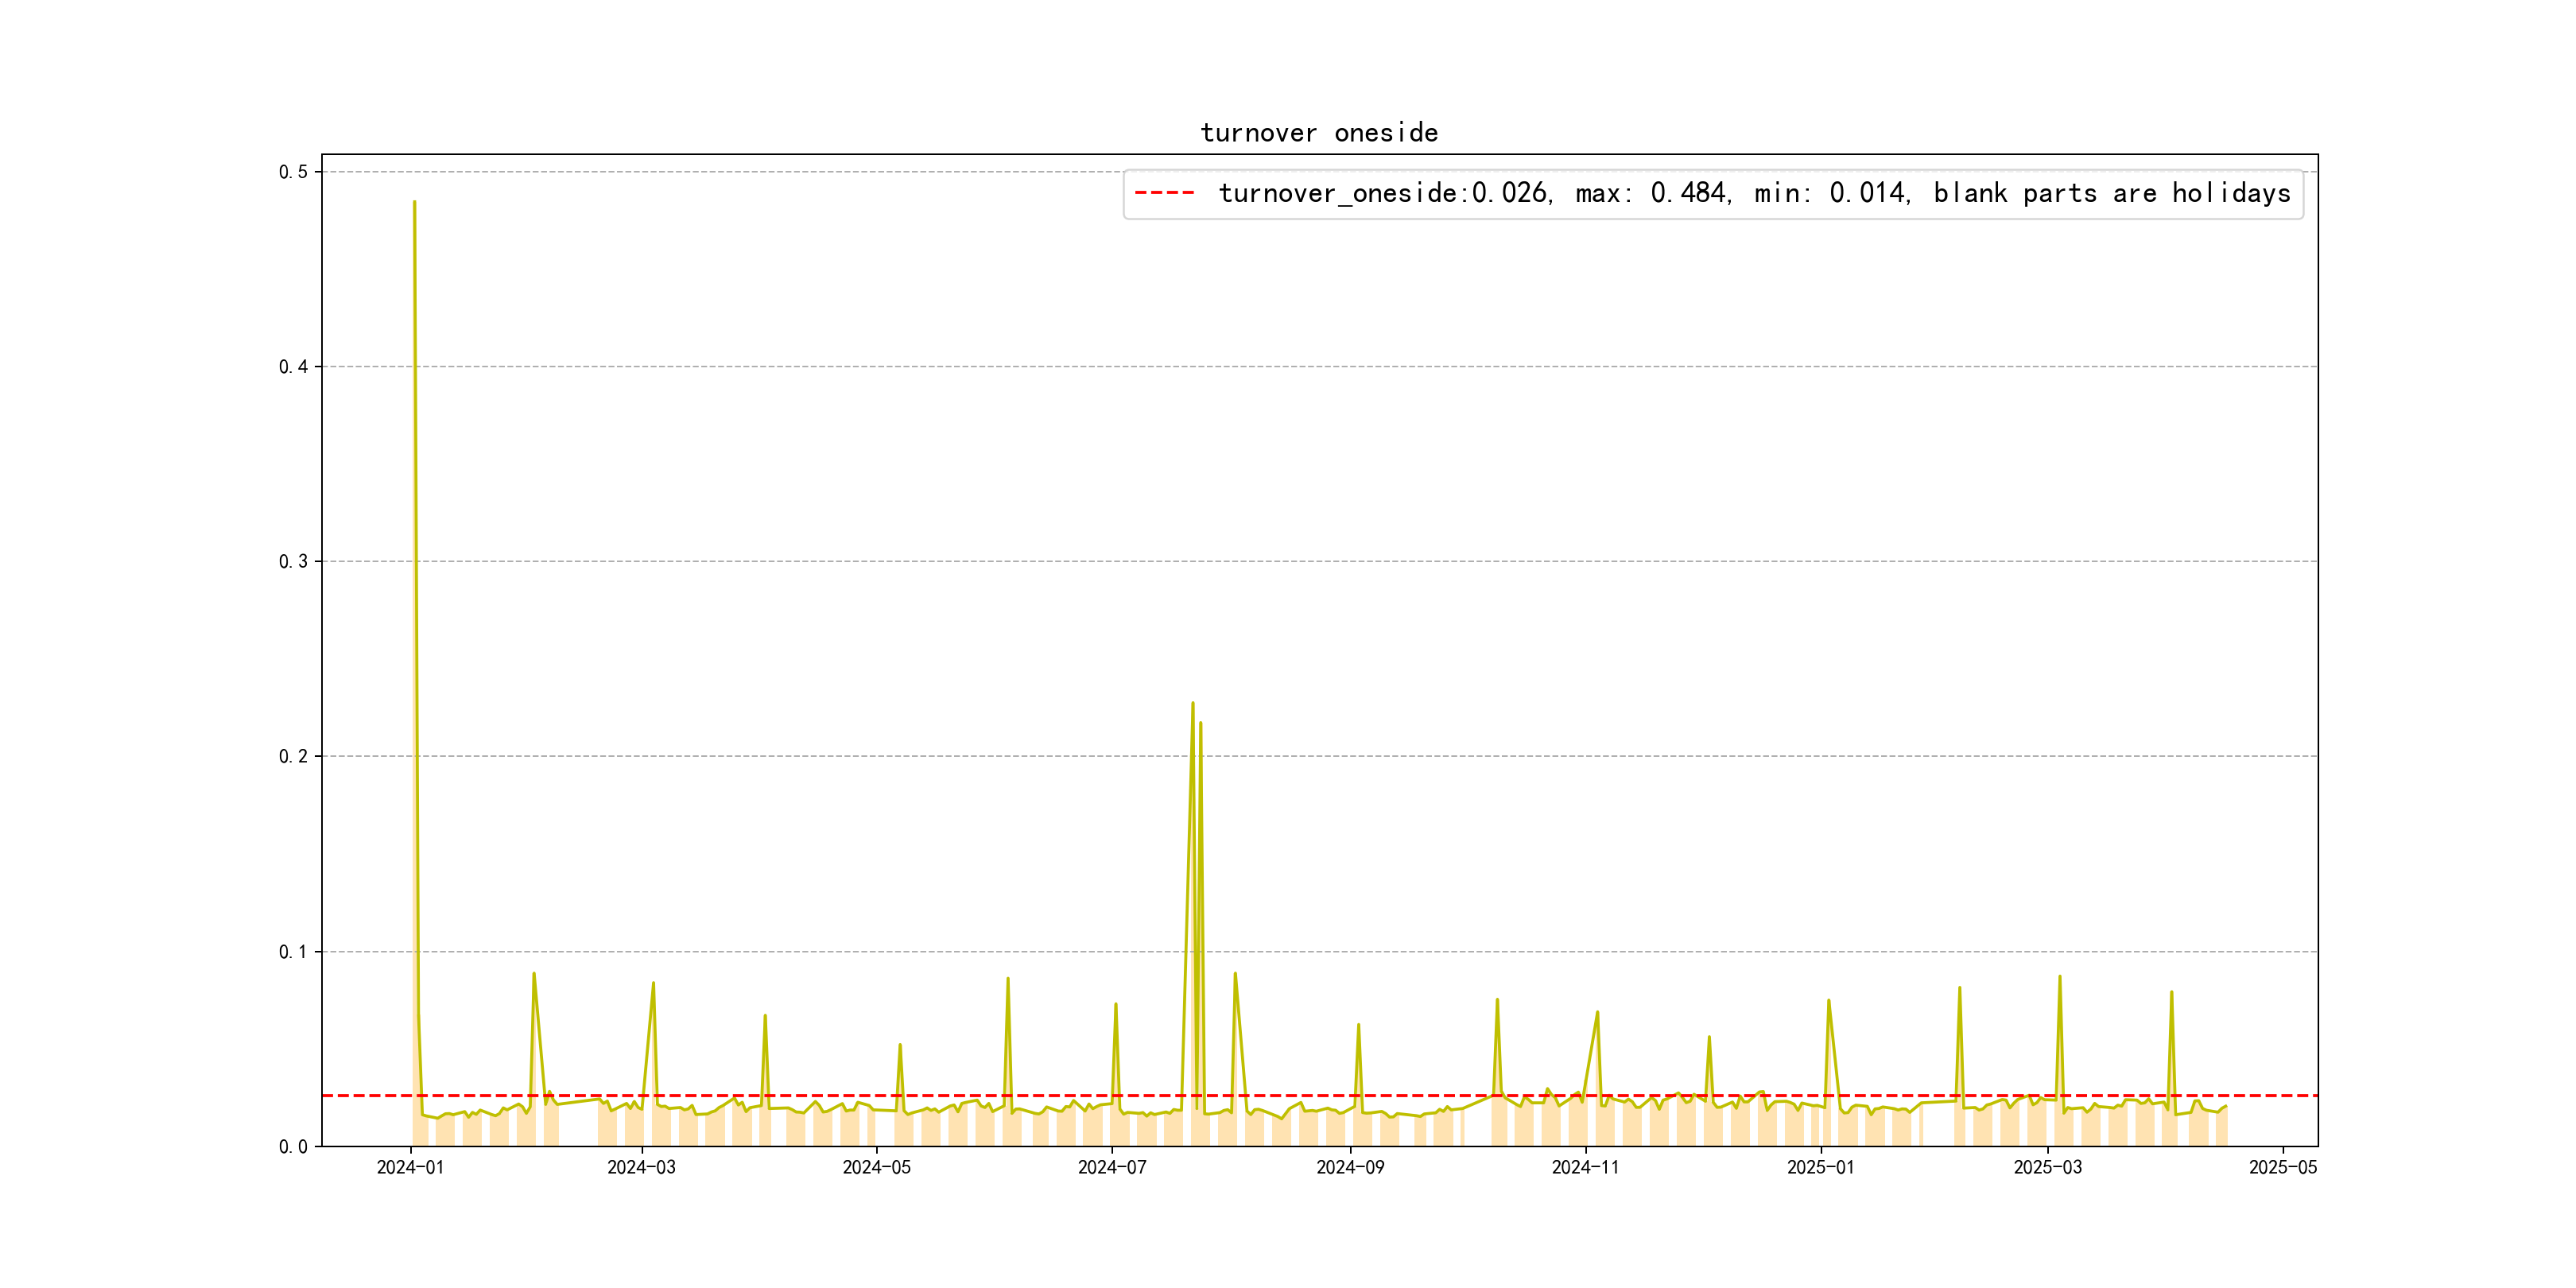Select the 2025-01 x-axis date label
The image size is (2576, 1288).
pyautogui.click(x=1820, y=1168)
